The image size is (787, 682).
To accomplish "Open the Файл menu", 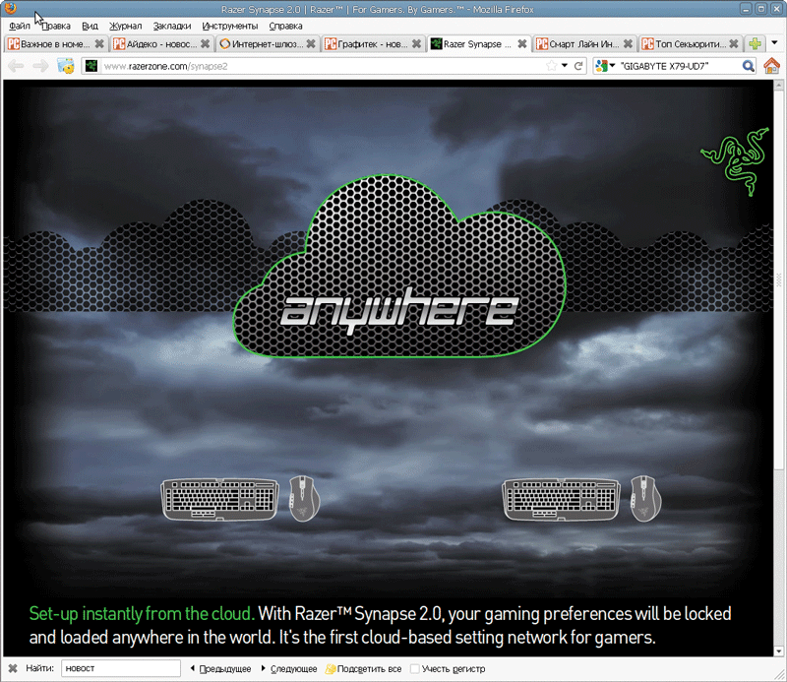I will (x=20, y=27).
